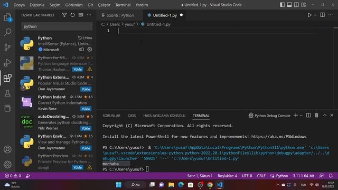
Task: Select the TERMİNAL panel tab
Action: click(x=201, y=116)
